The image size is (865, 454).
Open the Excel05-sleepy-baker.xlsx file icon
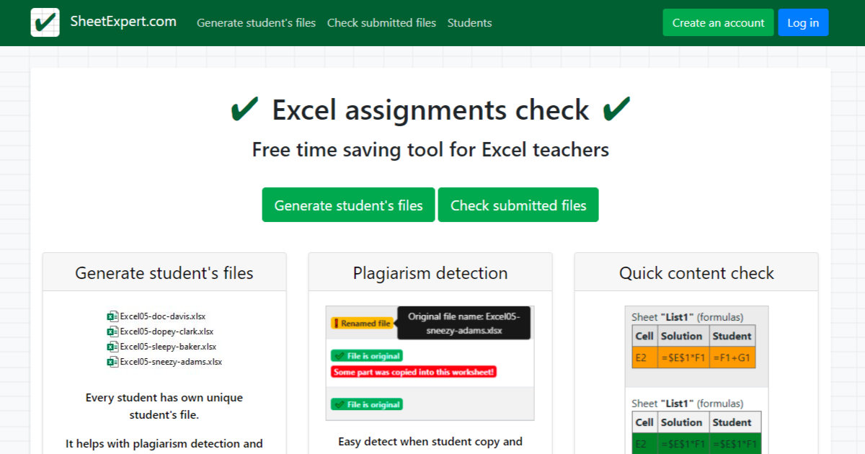[x=112, y=346]
